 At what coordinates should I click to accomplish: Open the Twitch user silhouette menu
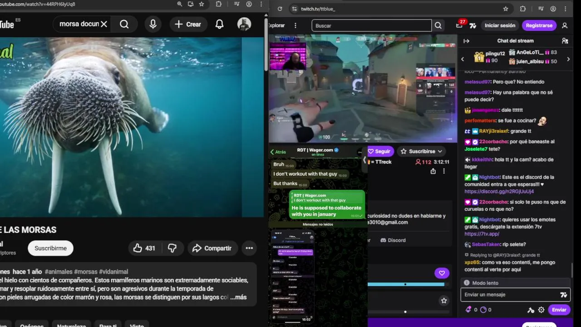pos(565,25)
